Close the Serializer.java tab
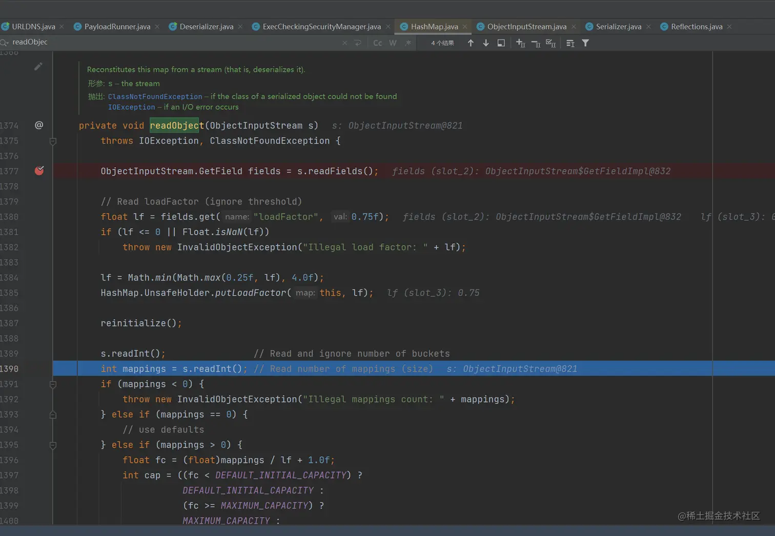The height and width of the screenshot is (536, 775). coord(648,27)
